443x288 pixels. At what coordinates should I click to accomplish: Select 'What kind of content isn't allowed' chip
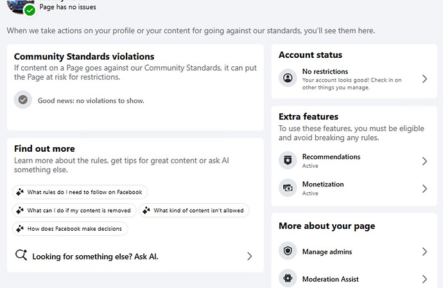pos(194,210)
